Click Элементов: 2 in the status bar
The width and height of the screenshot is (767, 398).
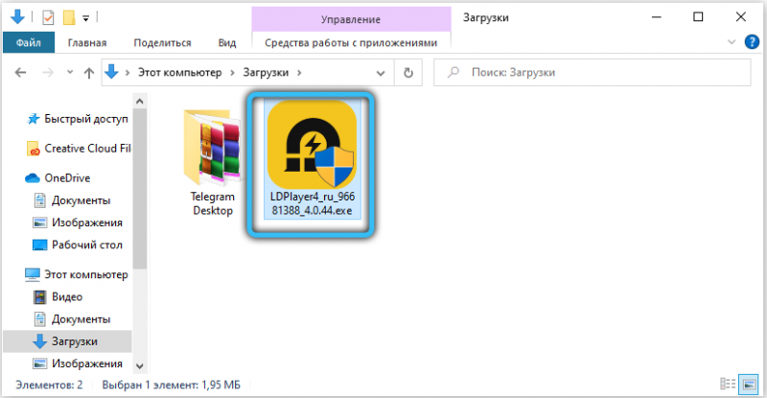49,385
